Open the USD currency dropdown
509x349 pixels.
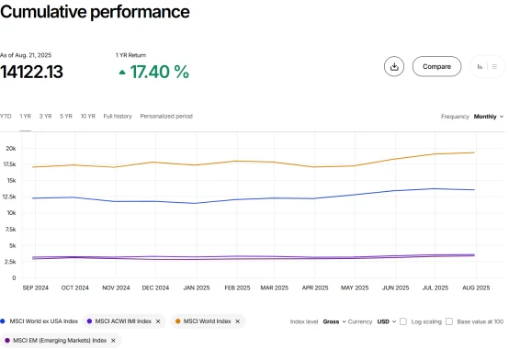click(387, 321)
